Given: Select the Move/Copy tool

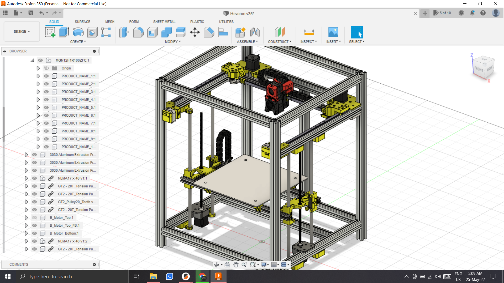Looking at the screenshot, I should [195, 32].
